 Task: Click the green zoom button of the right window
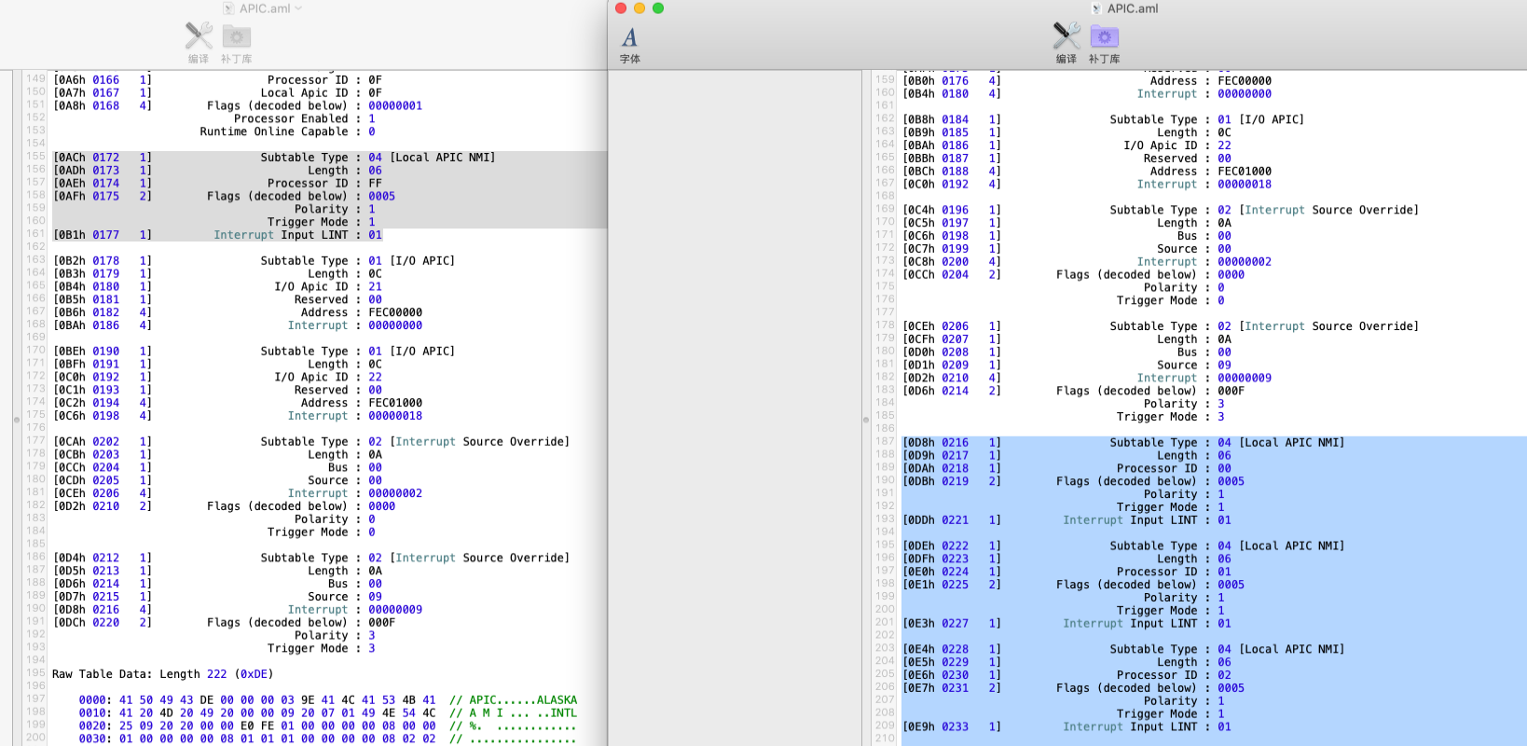point(658,8)
